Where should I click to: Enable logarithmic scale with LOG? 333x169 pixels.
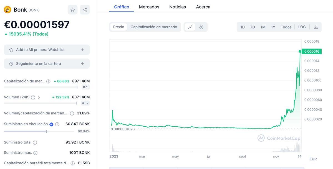(302, 27)
